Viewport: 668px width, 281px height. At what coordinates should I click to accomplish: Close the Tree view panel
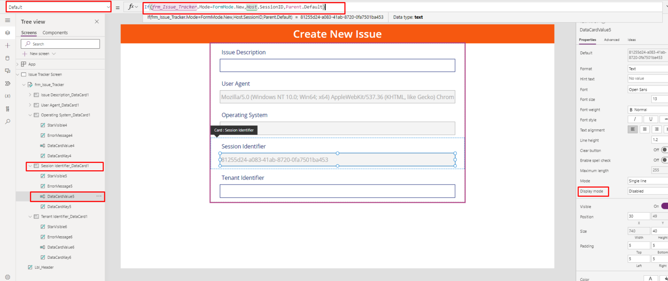(x=97, y=22)
